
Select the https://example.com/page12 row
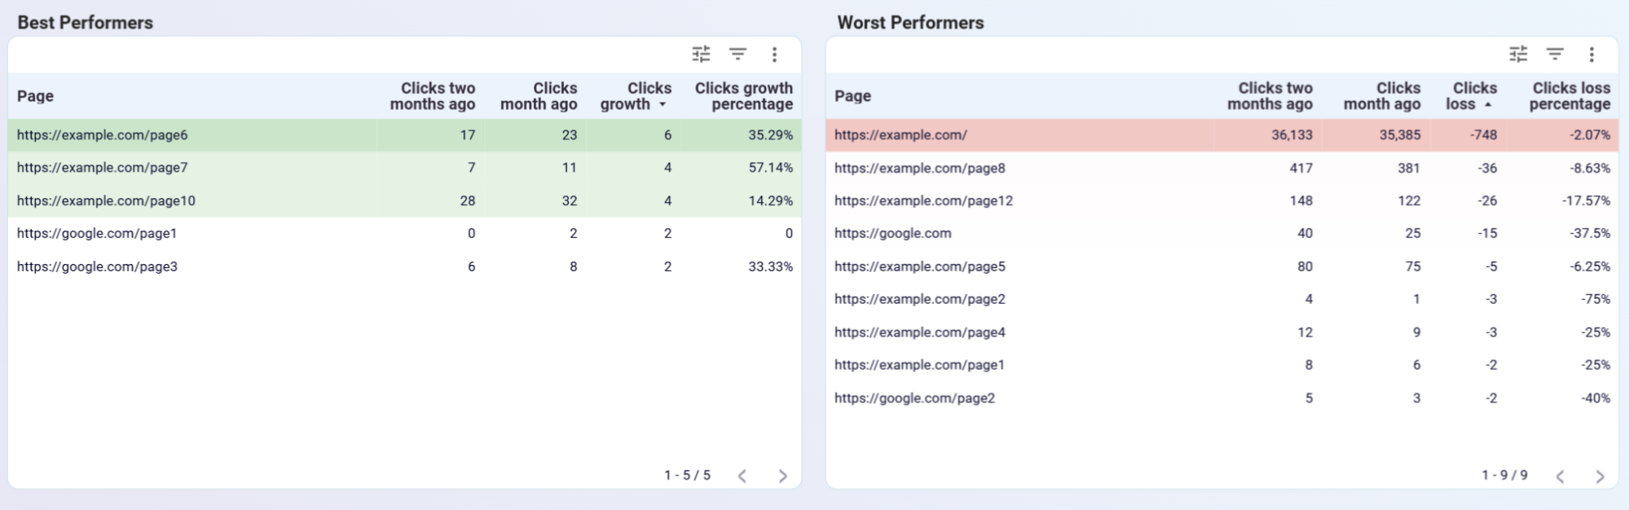point(1222,200)
